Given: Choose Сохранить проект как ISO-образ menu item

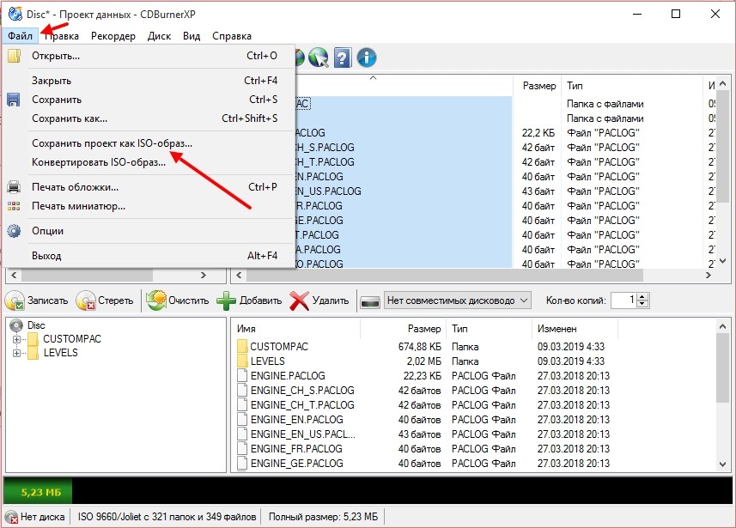Looking at the screenshot, I should tap(112, 144).
